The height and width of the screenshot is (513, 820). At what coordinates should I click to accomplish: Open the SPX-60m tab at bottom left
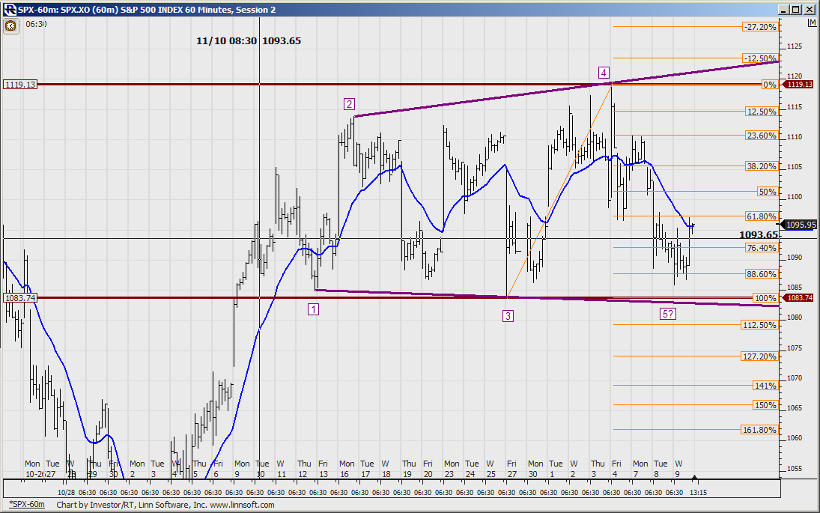[26, 505]
